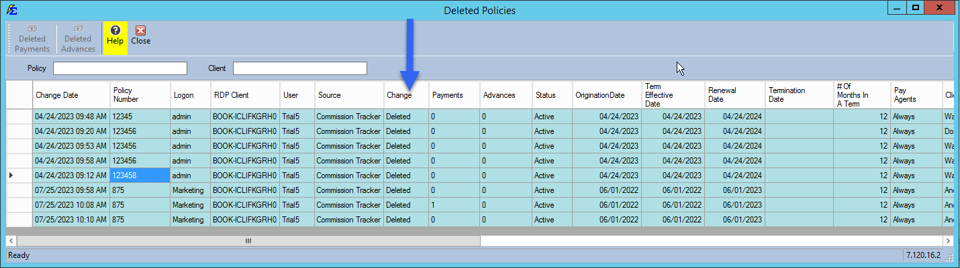Click Active status in the 09:20 AM row
Viewport: 960px width, 268px height.
coord(553,131)
